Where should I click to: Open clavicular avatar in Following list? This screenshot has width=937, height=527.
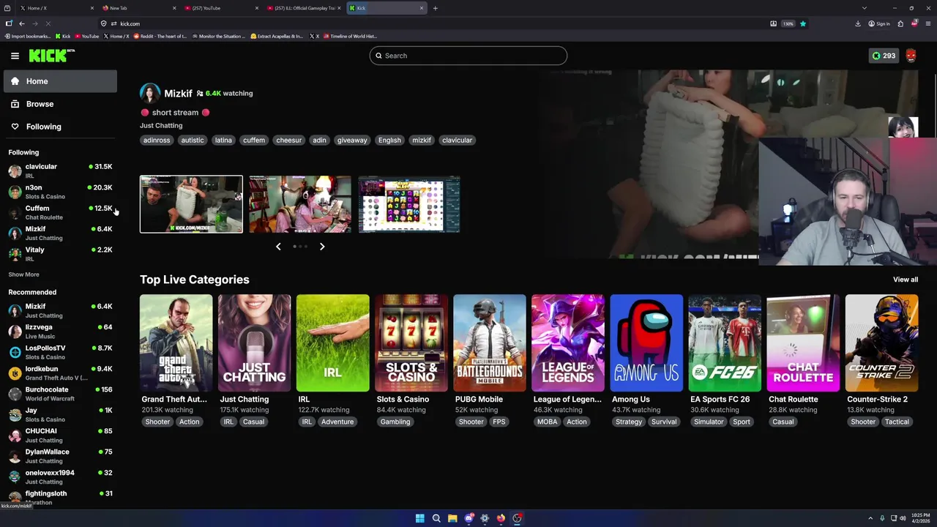(15, 171)
